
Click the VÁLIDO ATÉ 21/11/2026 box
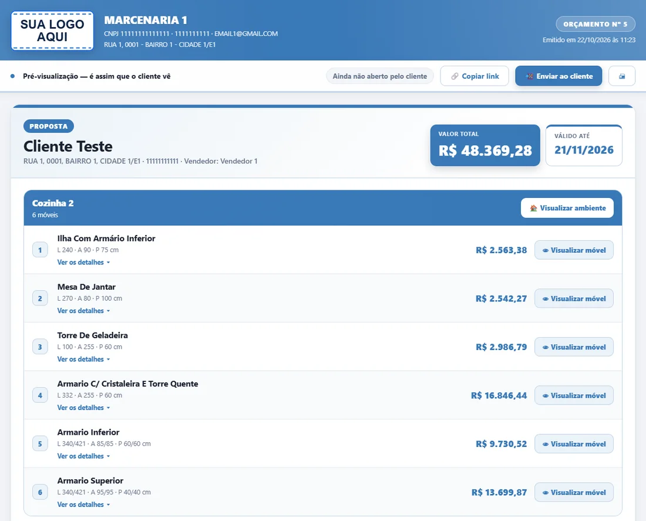point(584,145)
